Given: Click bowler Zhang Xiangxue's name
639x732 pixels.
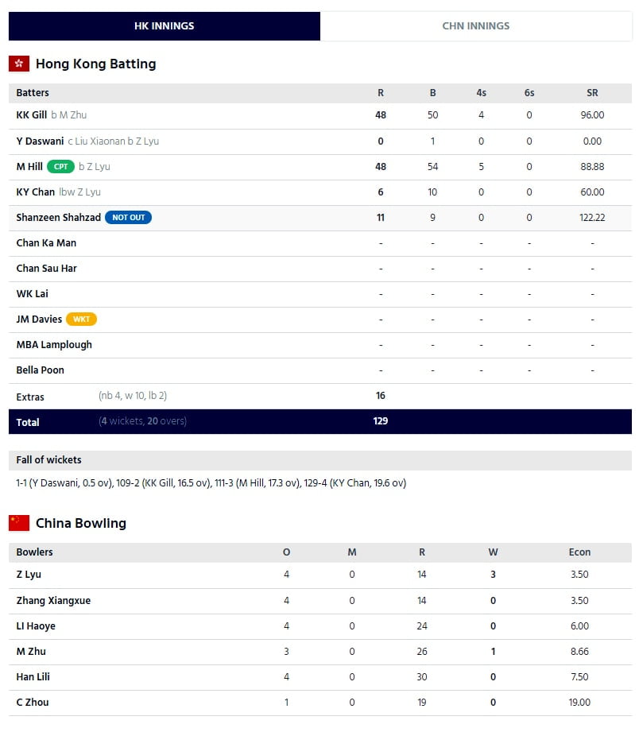Looking at the screenshot, I should click(x=53, y=601).
